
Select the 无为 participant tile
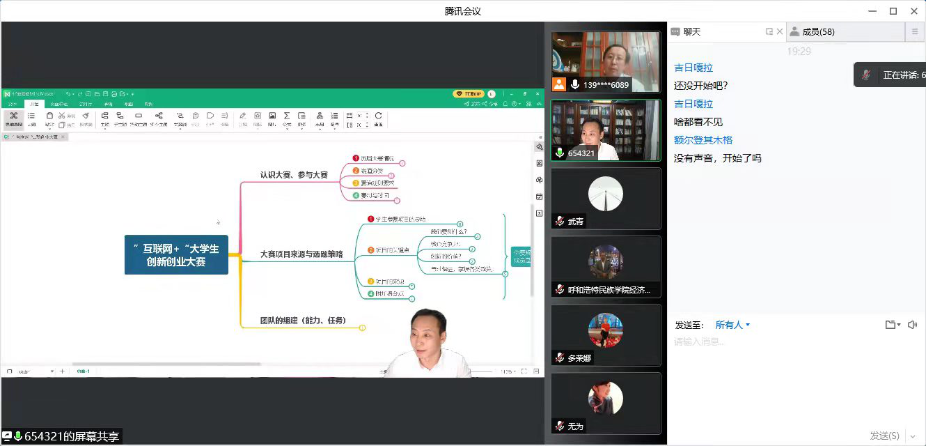pos(605,403)
